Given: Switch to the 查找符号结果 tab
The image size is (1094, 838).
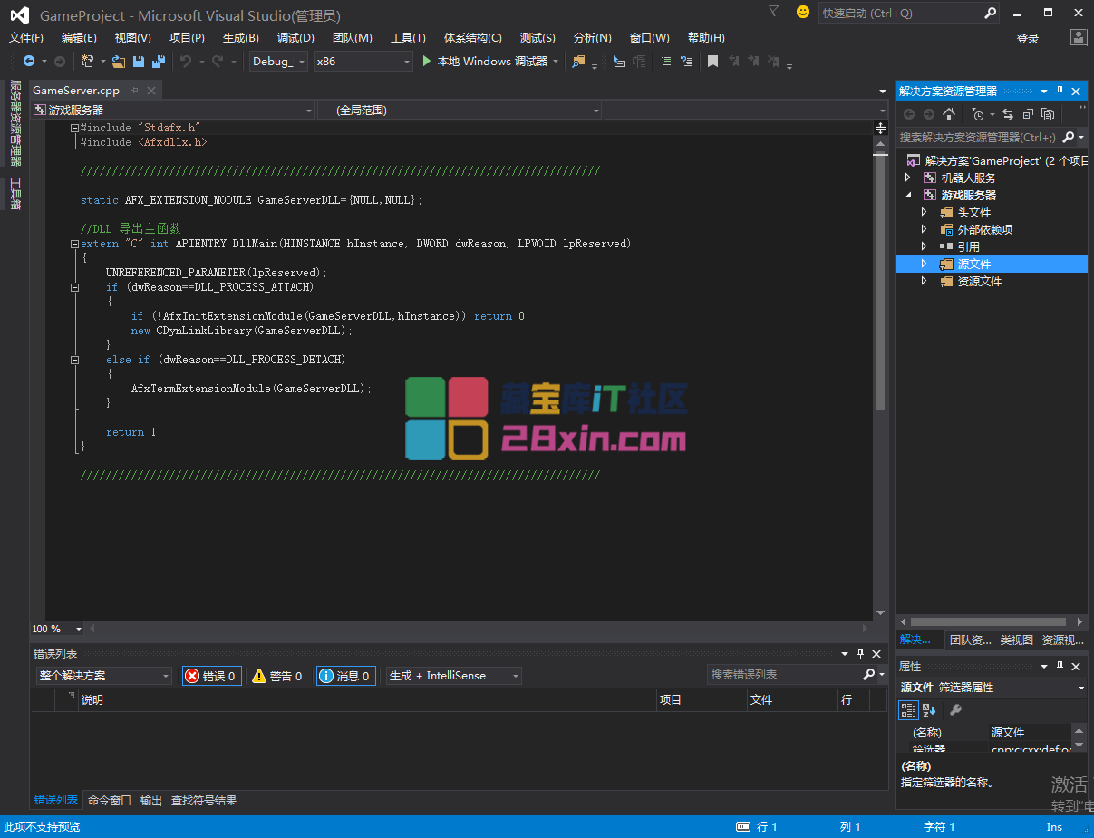Looking at the screenshot, I should [204, 801].
